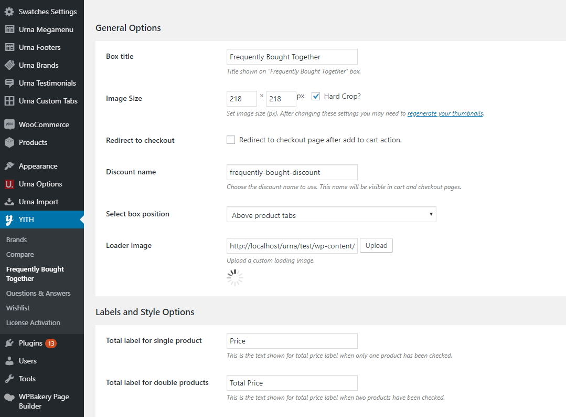This screenshot has height=417, width=566.
Task: Click the image height field
Action: click(281, 99)
